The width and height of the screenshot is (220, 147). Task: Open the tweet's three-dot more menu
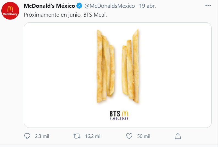(208, 5)
